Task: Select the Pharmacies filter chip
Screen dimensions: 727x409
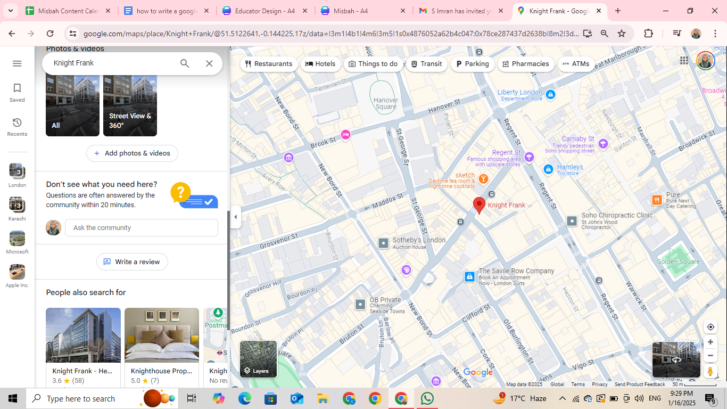Action: [x=526, y=64]
